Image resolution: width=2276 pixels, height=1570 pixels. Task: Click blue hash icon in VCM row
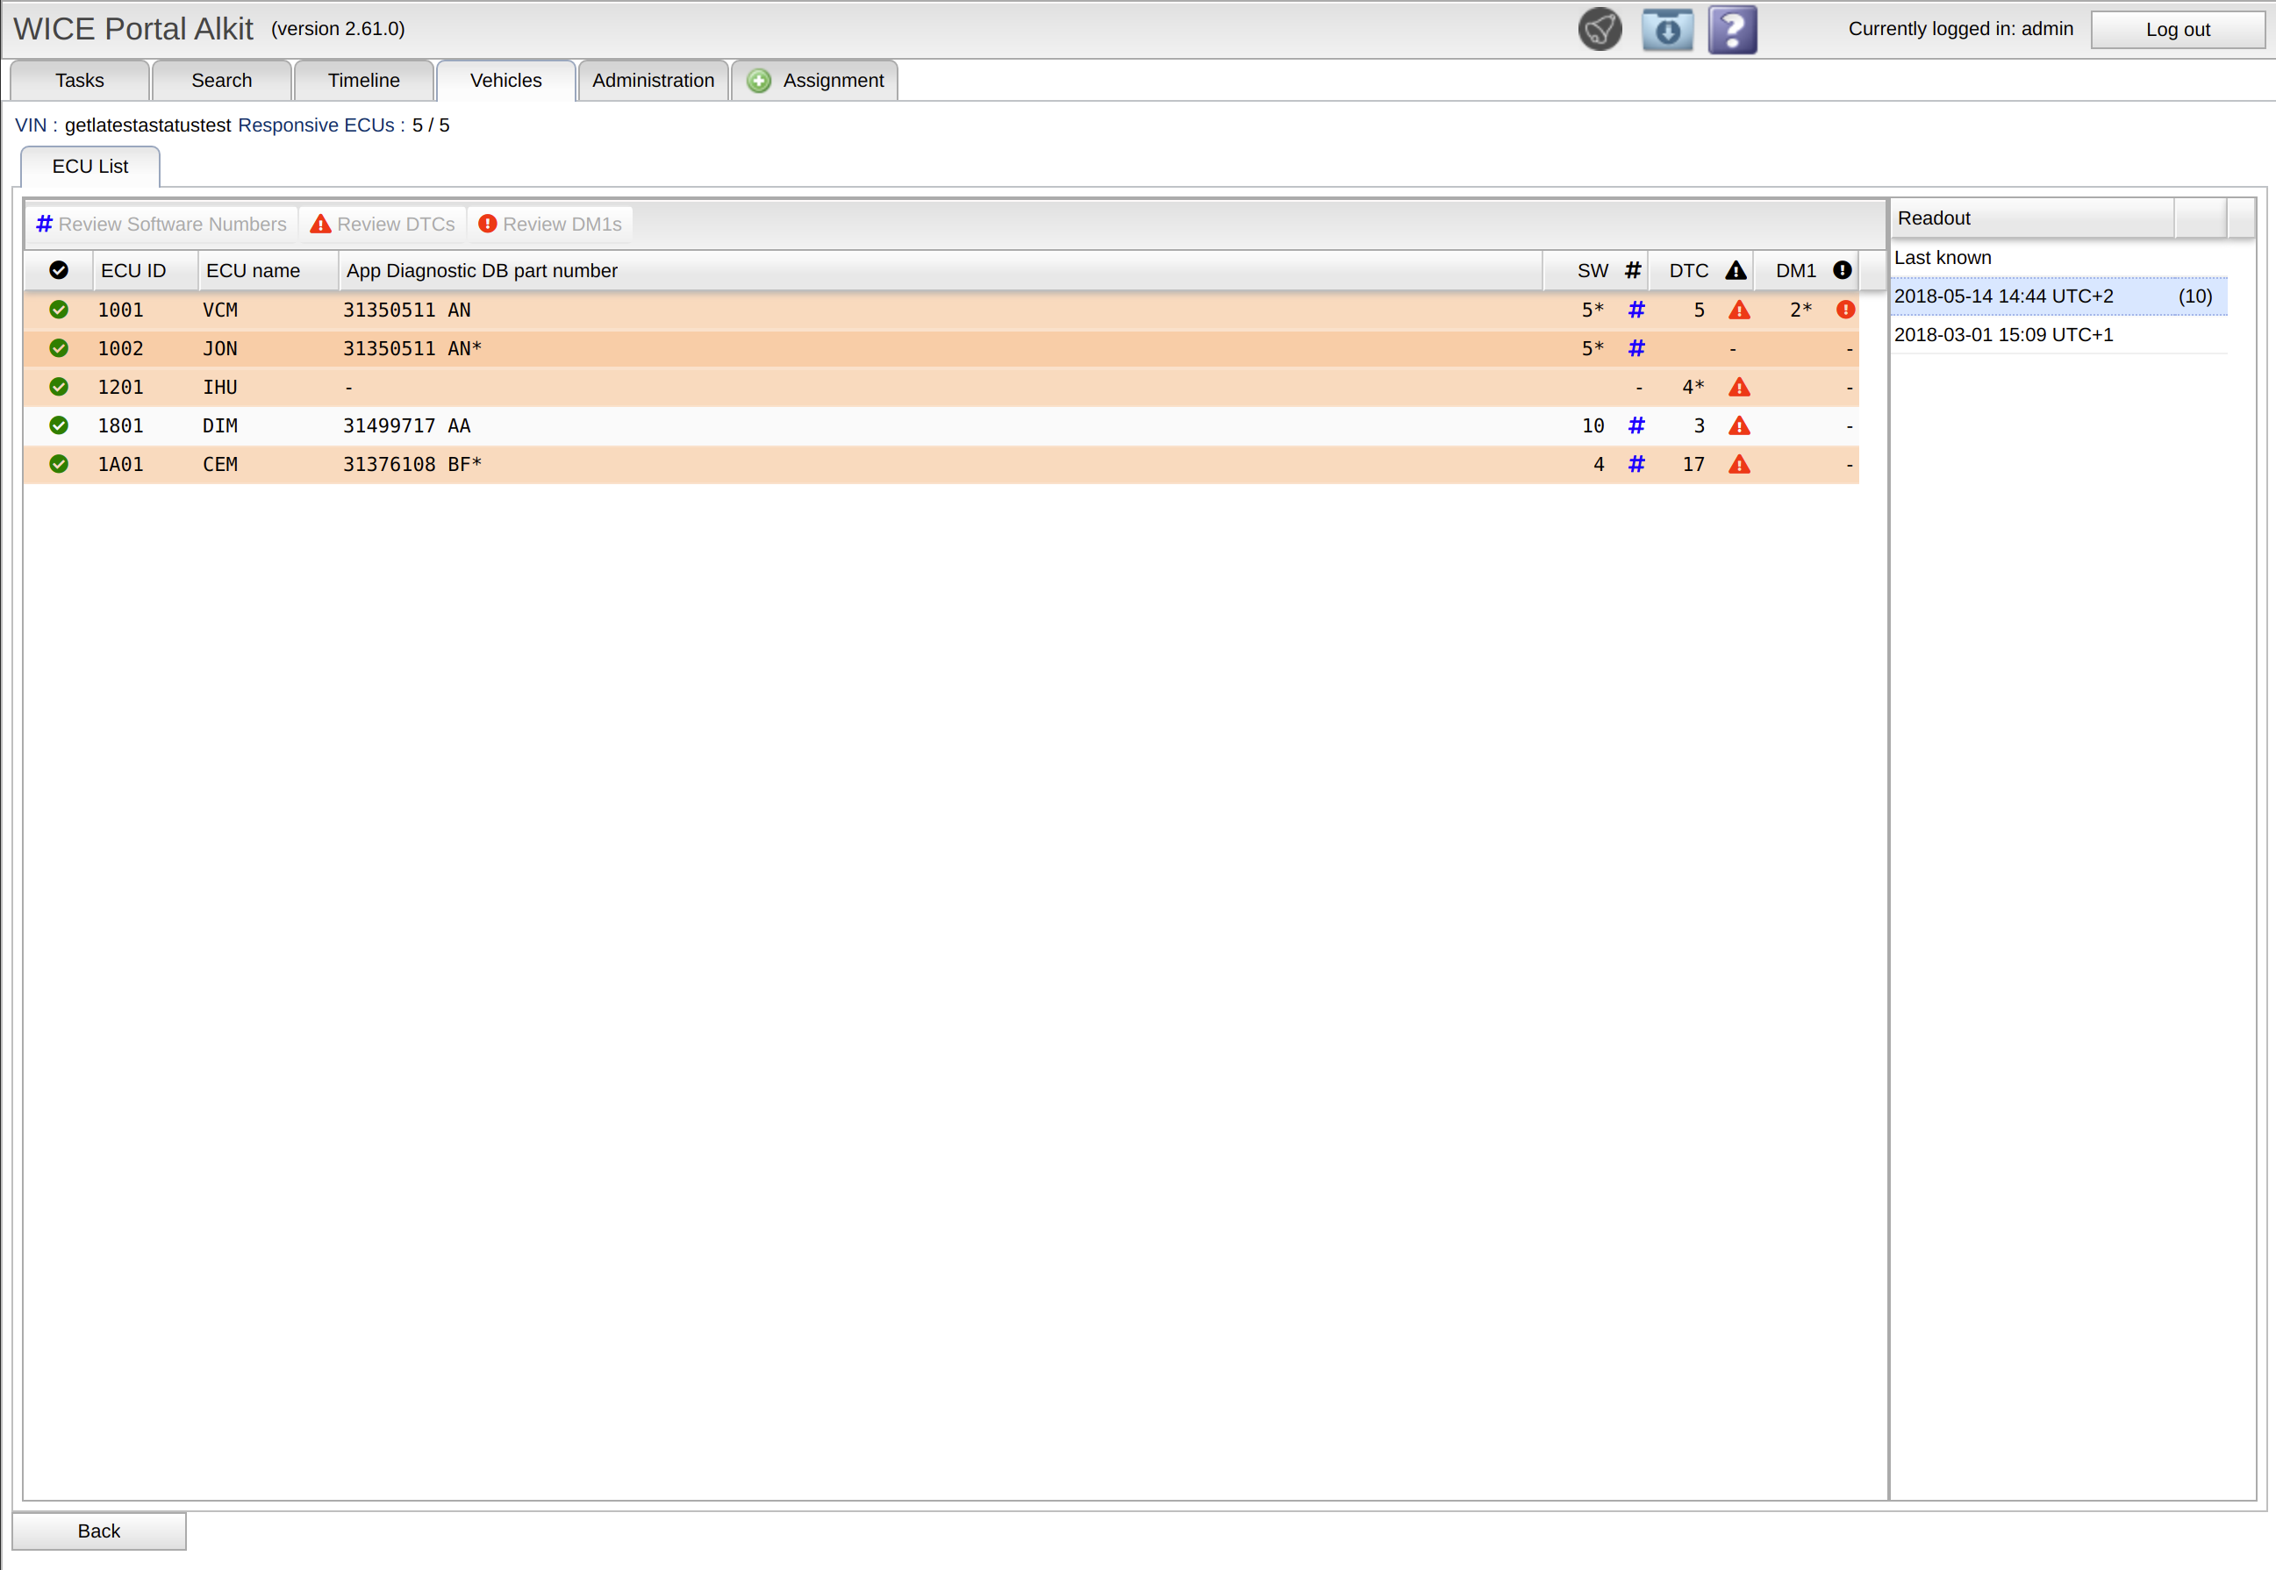click(1635, 310)
